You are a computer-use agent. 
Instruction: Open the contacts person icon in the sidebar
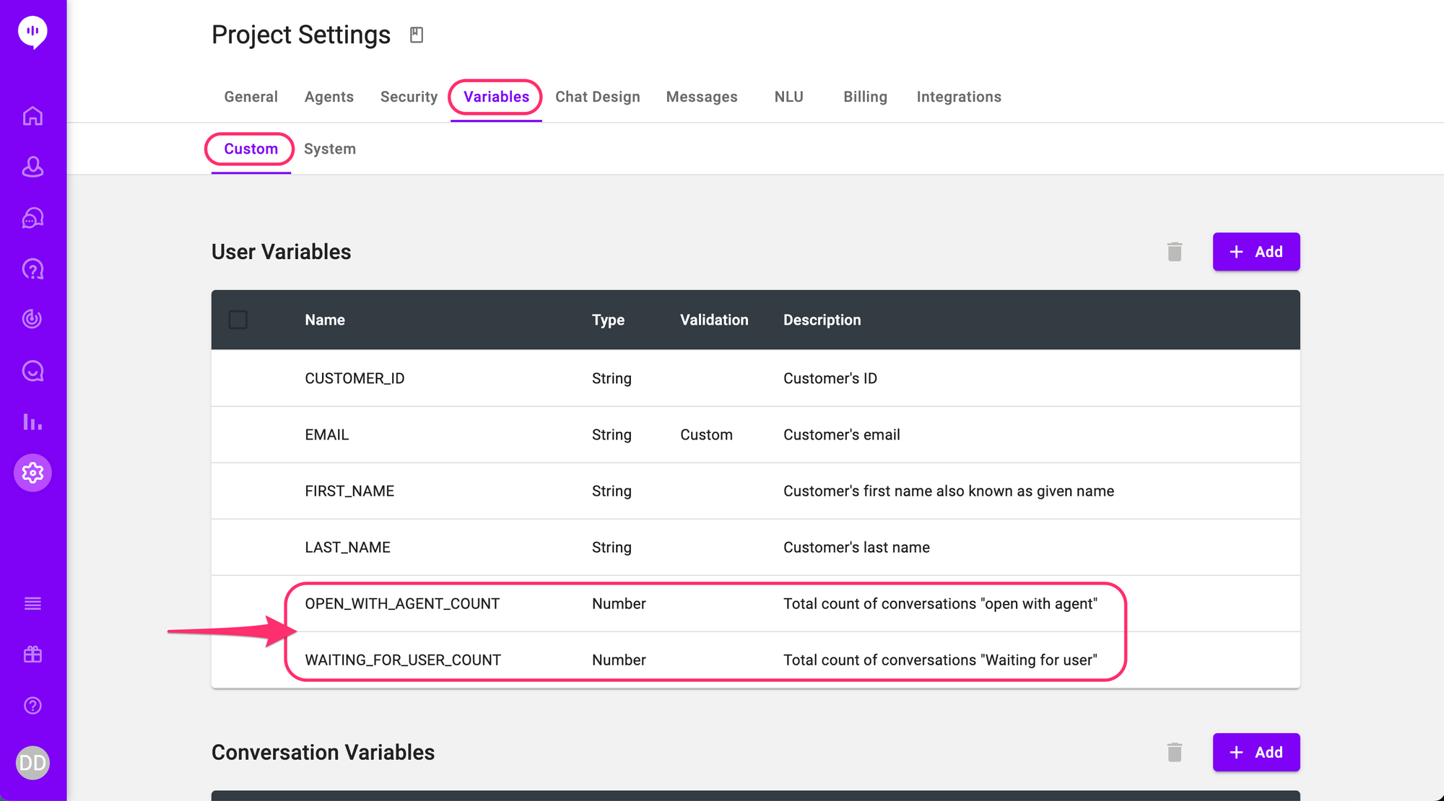click(32, 167)
